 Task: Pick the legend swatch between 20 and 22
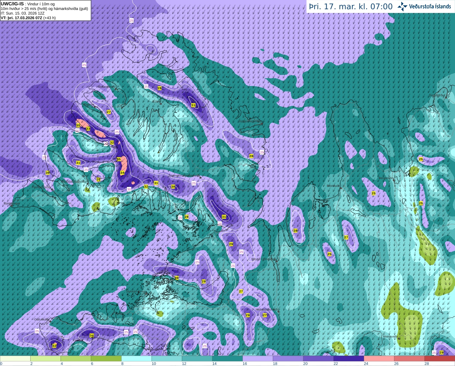pyautogui.click(x=318, y=358)
